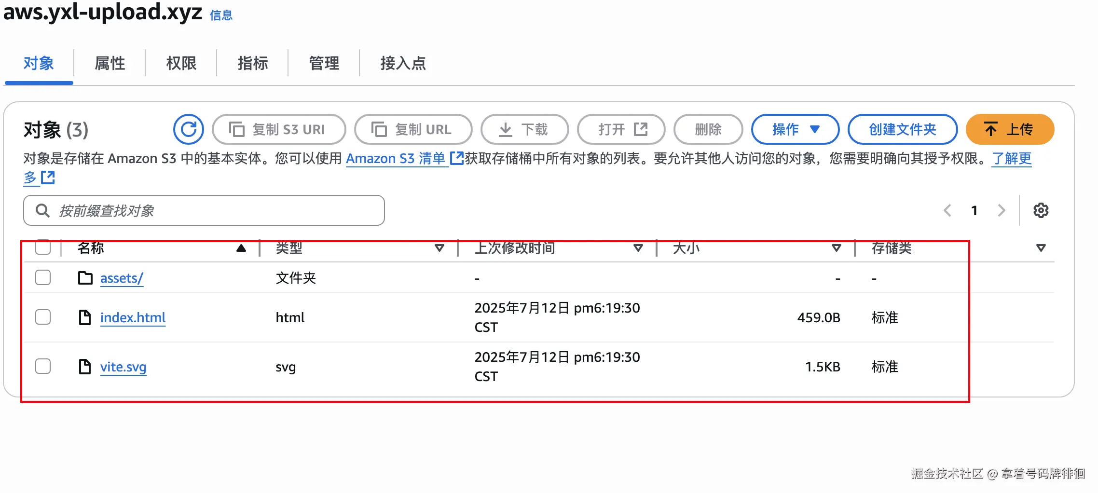This screenshot has width=1098, height=493.
Task: Click index.html row's modified time
Action: (557, 317)
